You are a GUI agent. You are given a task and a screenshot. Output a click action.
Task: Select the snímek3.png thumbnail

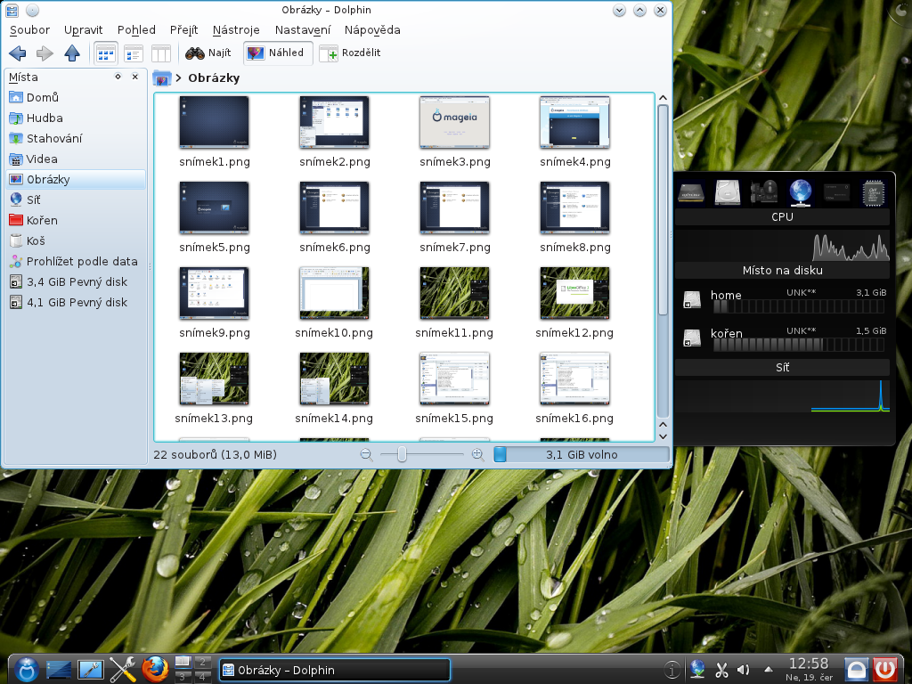click(454, 123)
